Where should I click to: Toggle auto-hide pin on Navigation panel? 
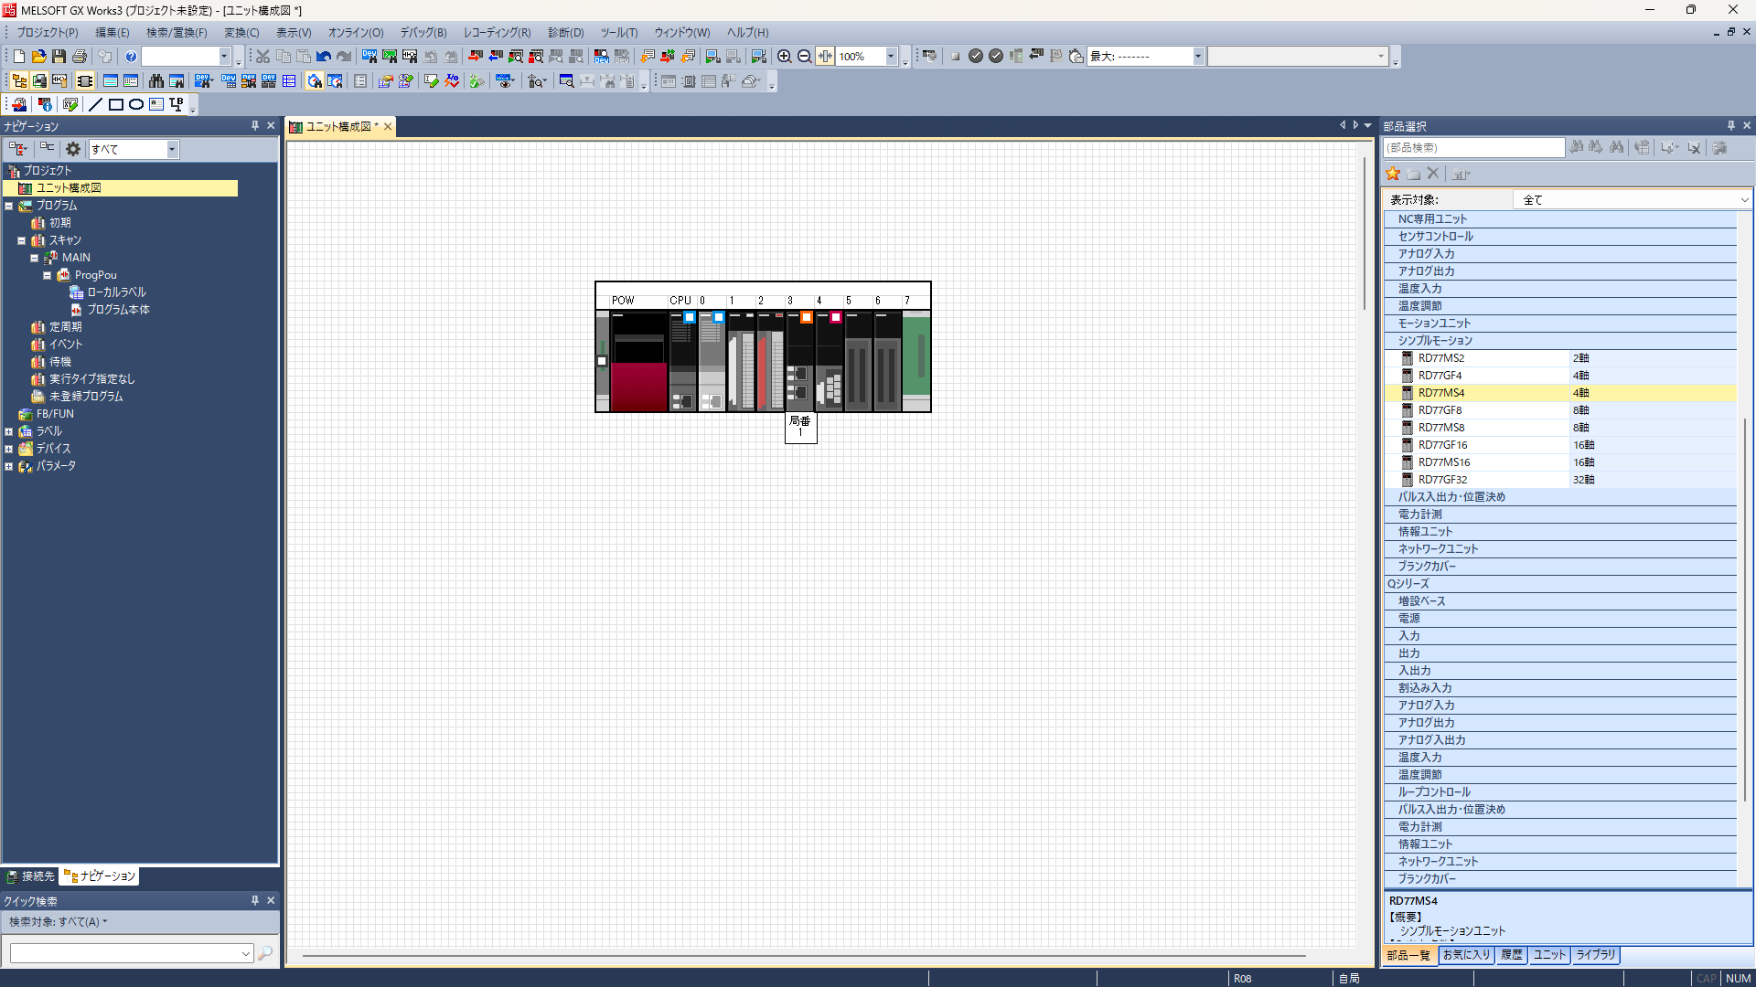coord(255,126)
